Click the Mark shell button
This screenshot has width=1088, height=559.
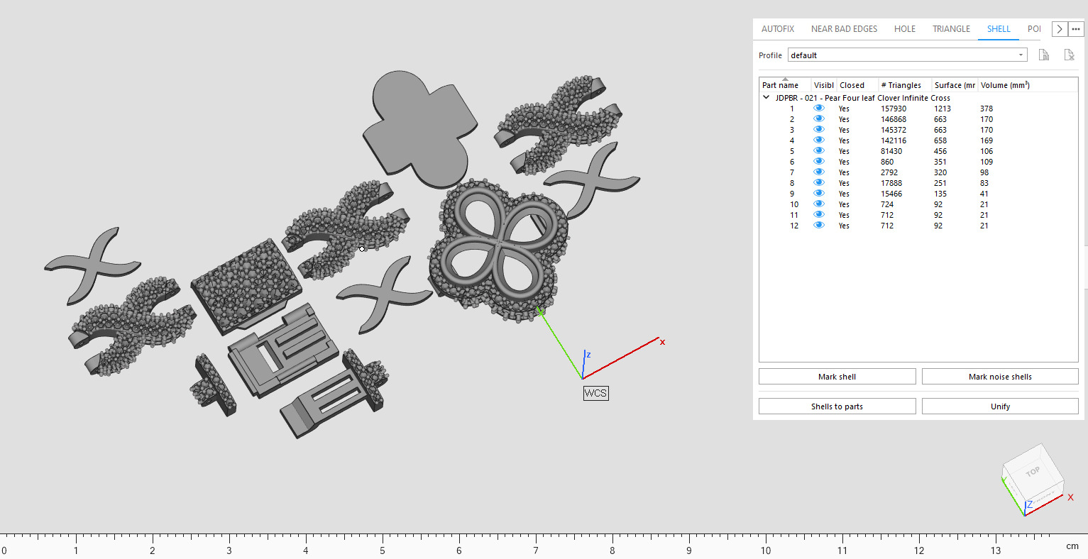coord(837,377)
